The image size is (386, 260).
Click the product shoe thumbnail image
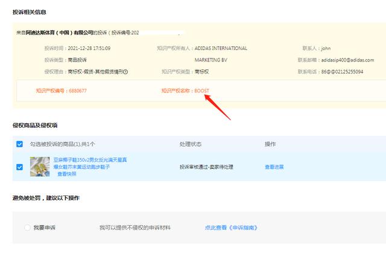point(40,166)
